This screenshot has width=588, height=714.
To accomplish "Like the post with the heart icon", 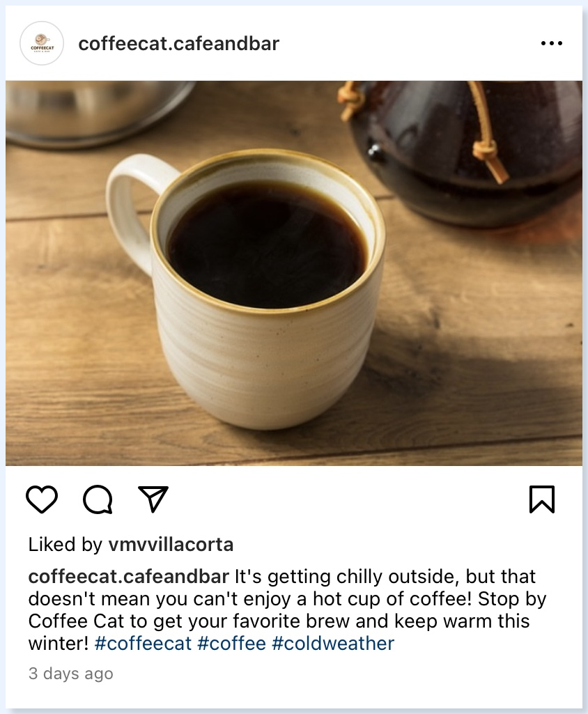I will pos(42,499).
